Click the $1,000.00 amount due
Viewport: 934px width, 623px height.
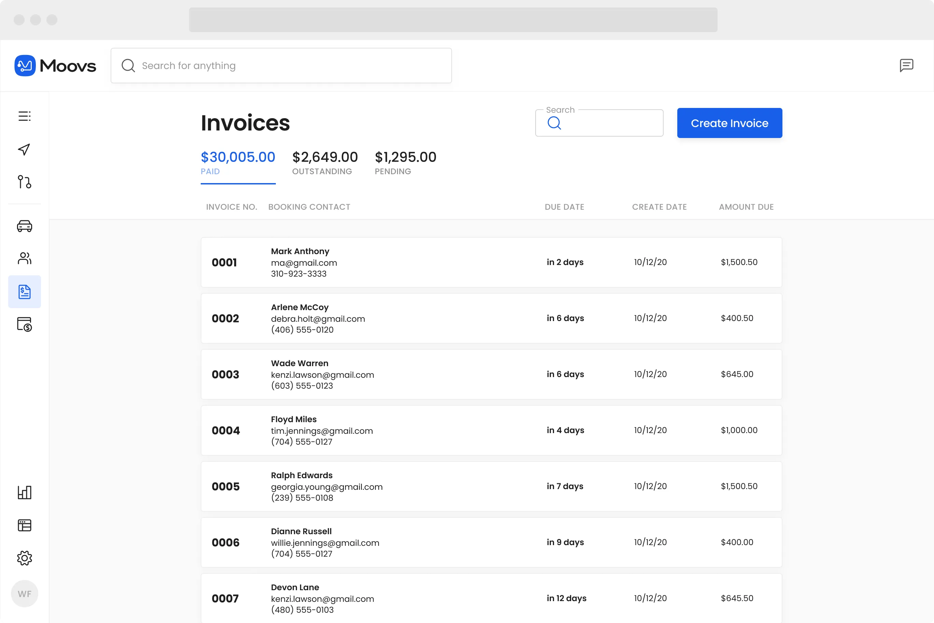[739, 430]
